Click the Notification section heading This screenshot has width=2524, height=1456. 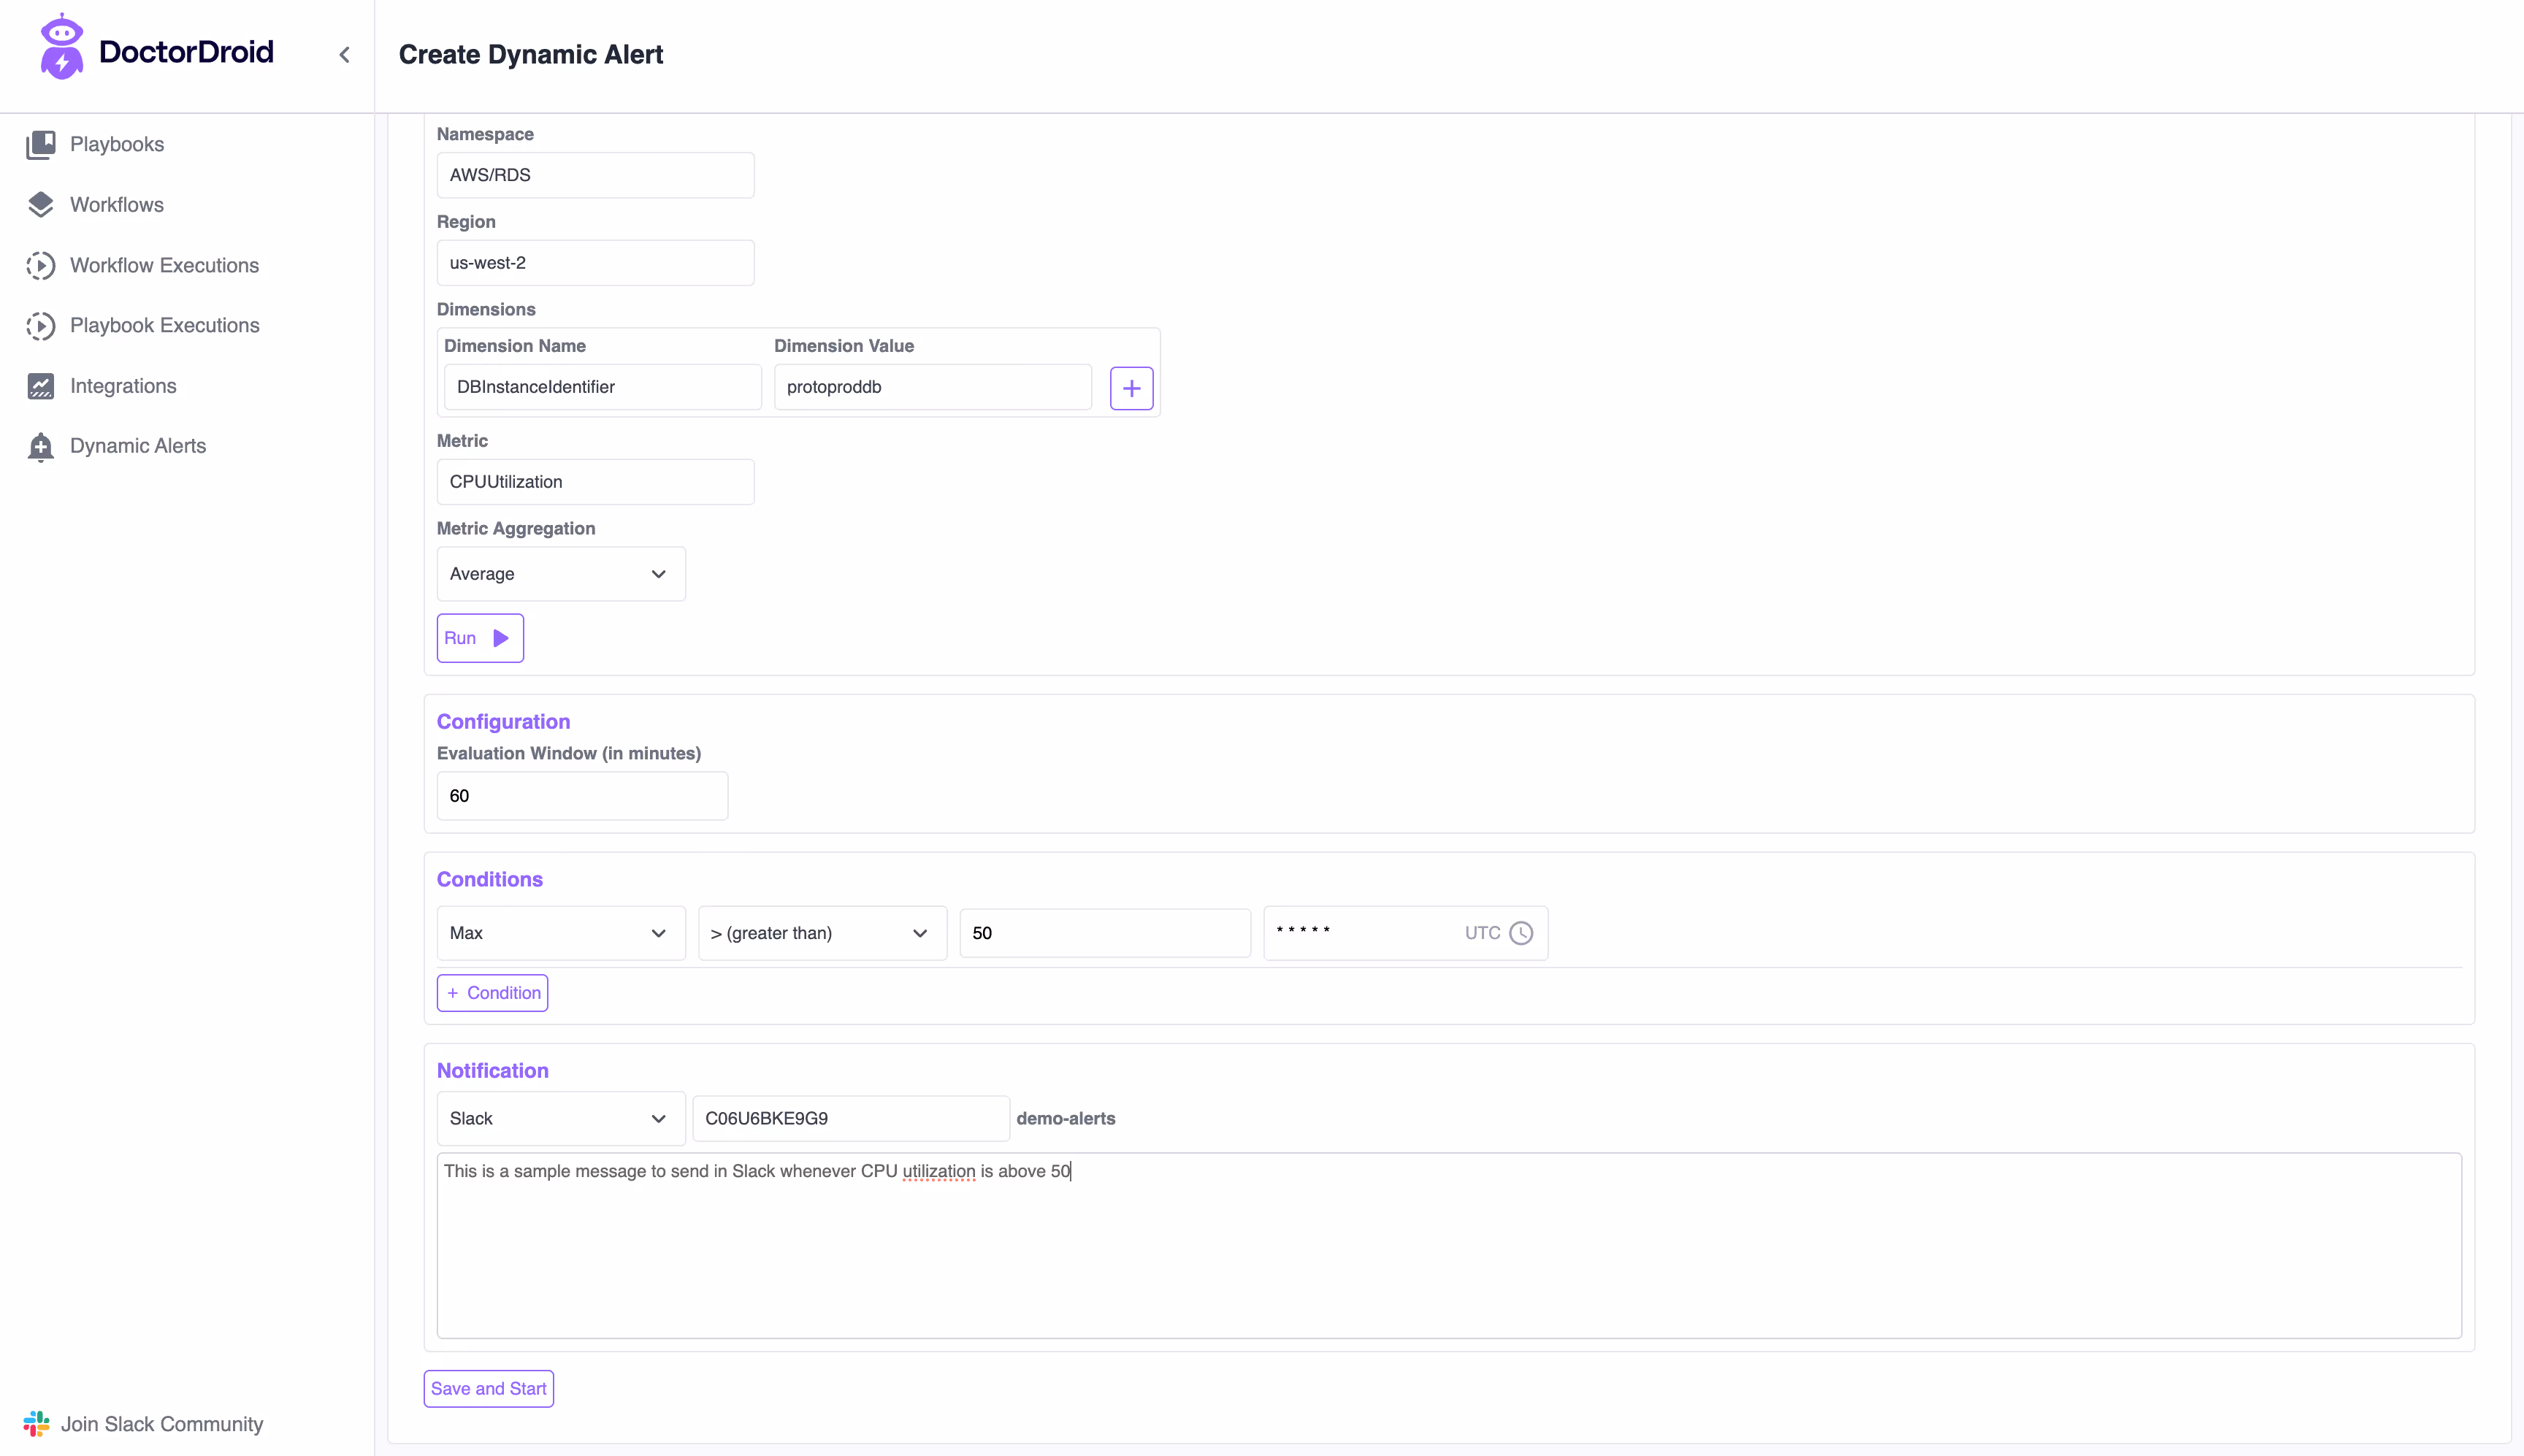click(492, 1071)
